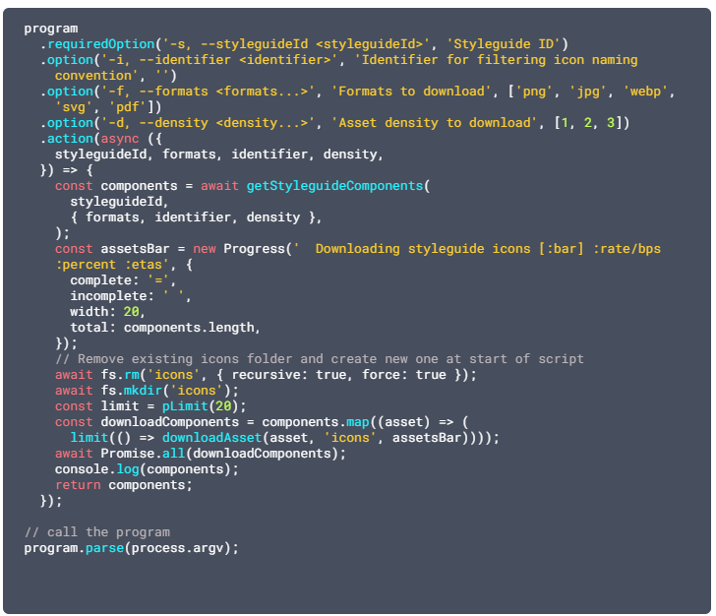
Task: Click the 'Styleguide ID' string
Action: coord(503,44)
